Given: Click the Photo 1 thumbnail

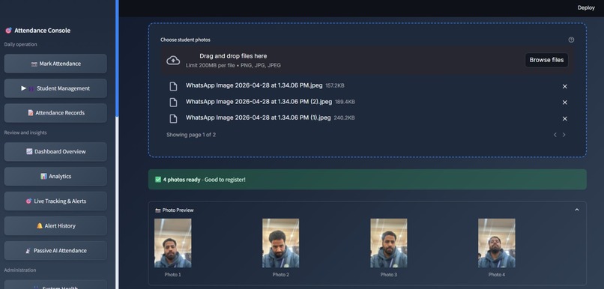Looking at the screenshot, I should 172,243.
